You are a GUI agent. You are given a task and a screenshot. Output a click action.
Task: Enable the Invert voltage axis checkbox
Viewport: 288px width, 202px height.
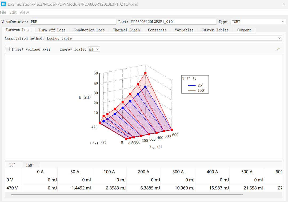7,49
